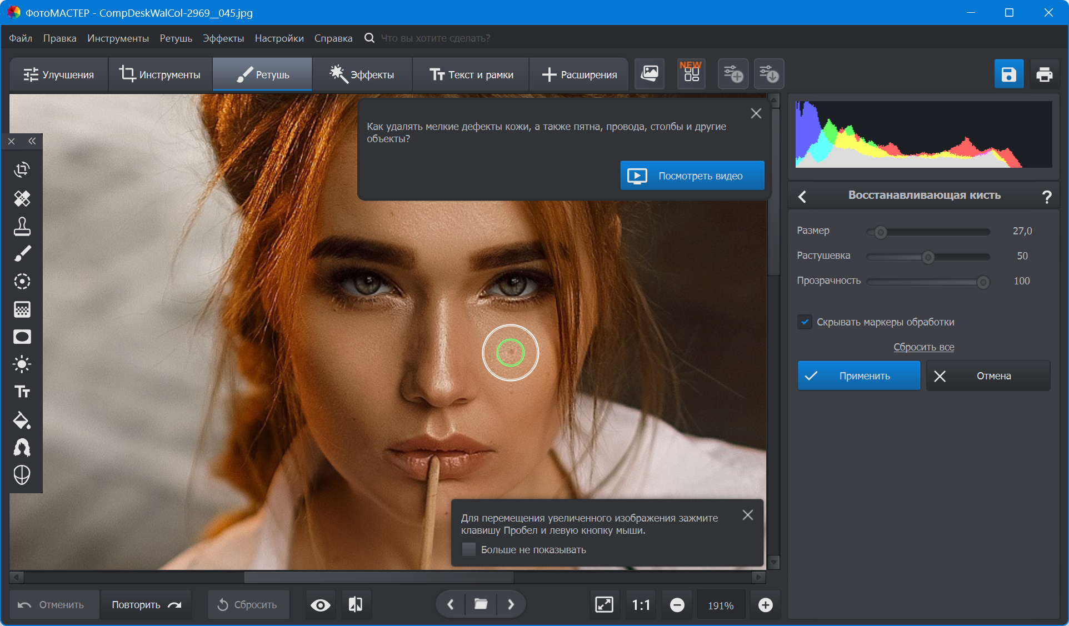Collapse the left toolbar with double chevron
Viewport: 1069px width, 626px height.
coord(32,141)
